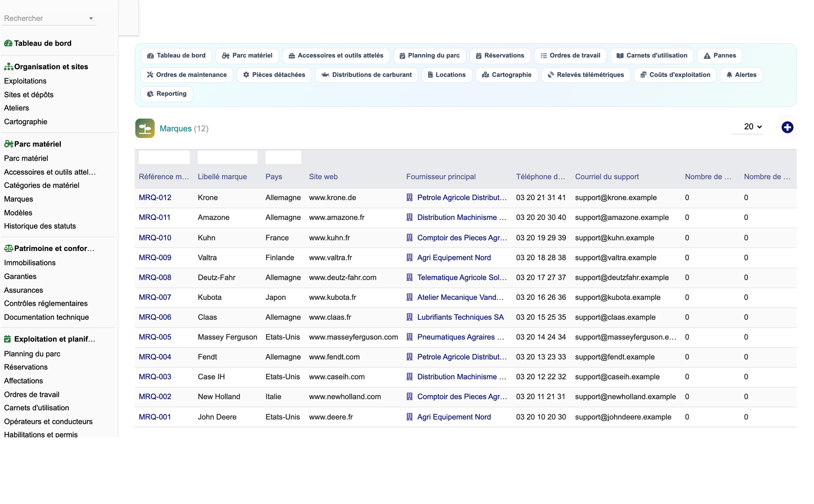Viewport: 814px width, 504px height.
Task: Open Carnets d'utilisation shortcut in top bar
Action: 652,56
